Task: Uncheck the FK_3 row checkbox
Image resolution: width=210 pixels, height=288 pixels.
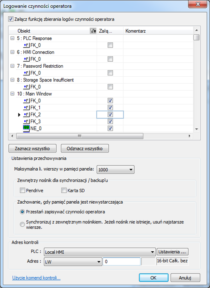Action: (110, 121)
